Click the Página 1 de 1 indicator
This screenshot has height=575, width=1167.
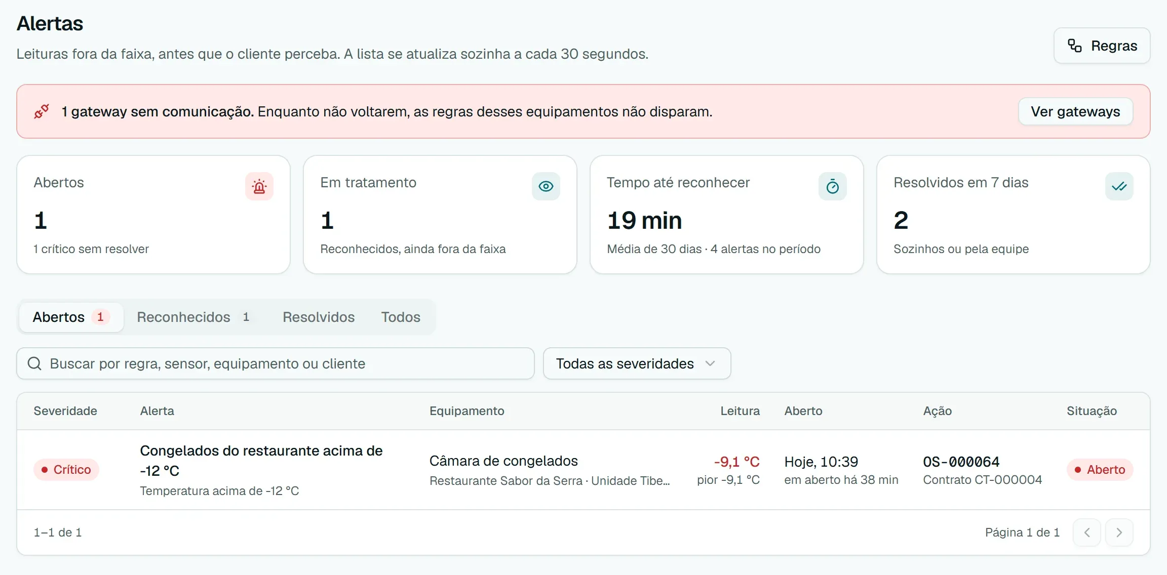click(1022, 532)
